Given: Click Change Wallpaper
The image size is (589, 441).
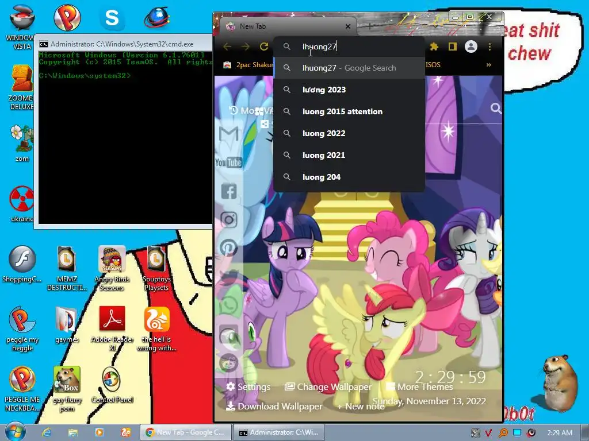Looking at the screenshot, I should (328, 386).
